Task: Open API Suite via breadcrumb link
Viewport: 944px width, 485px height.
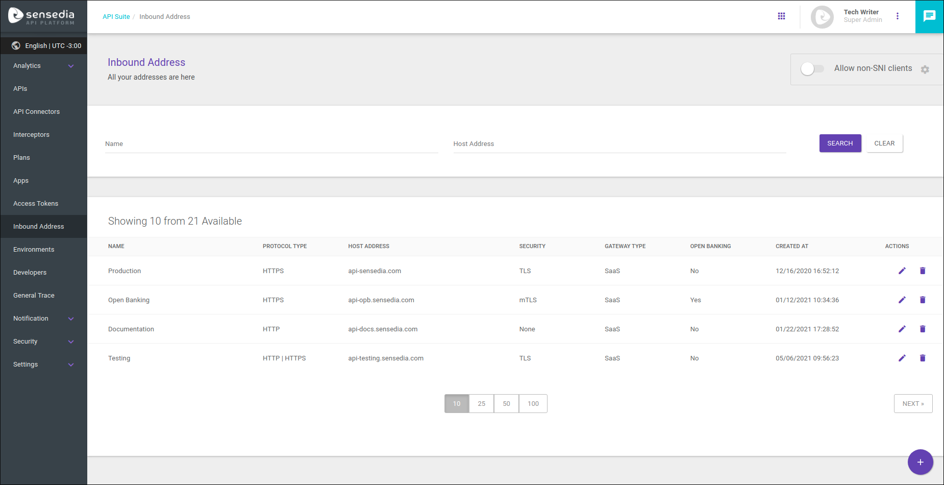Action: [116, 16]
